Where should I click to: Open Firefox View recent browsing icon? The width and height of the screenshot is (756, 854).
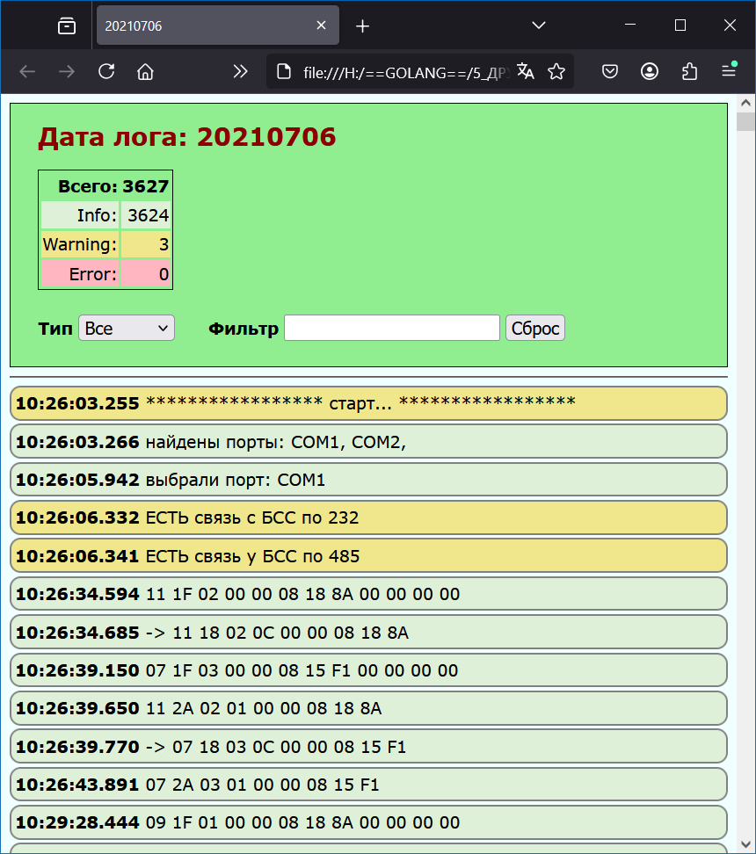click(67, 25)
